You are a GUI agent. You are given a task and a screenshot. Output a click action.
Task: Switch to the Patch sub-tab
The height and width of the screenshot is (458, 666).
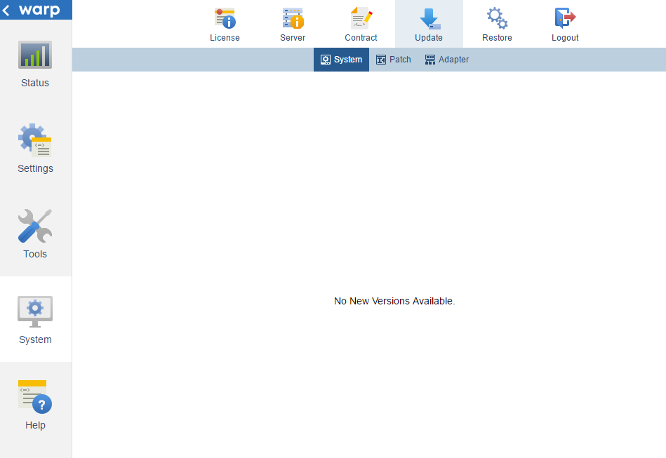coord(394,60)
